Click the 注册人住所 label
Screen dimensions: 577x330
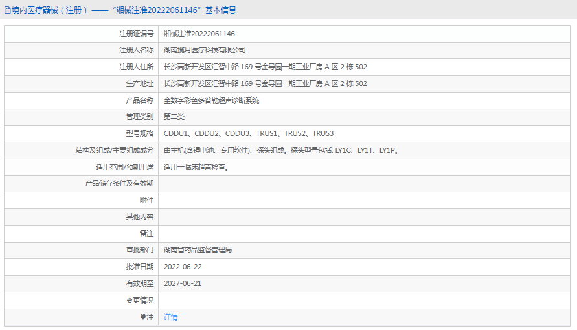tap(136, 67)
